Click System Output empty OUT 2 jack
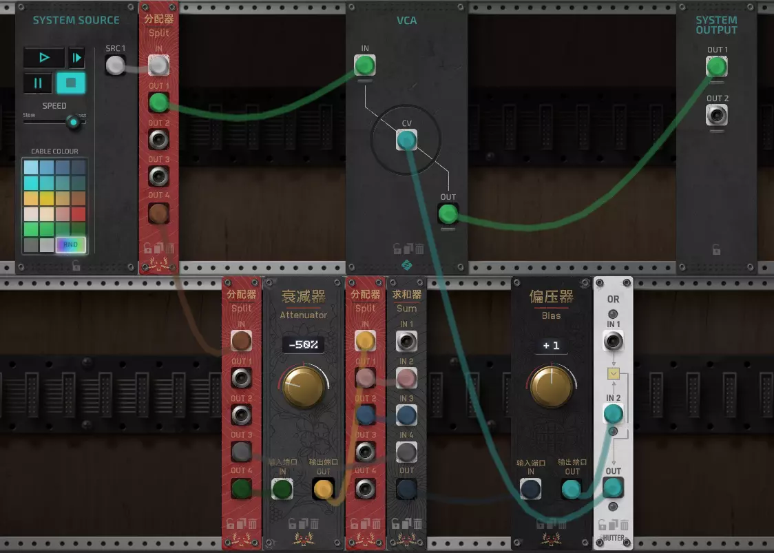 tap(717, 116)
